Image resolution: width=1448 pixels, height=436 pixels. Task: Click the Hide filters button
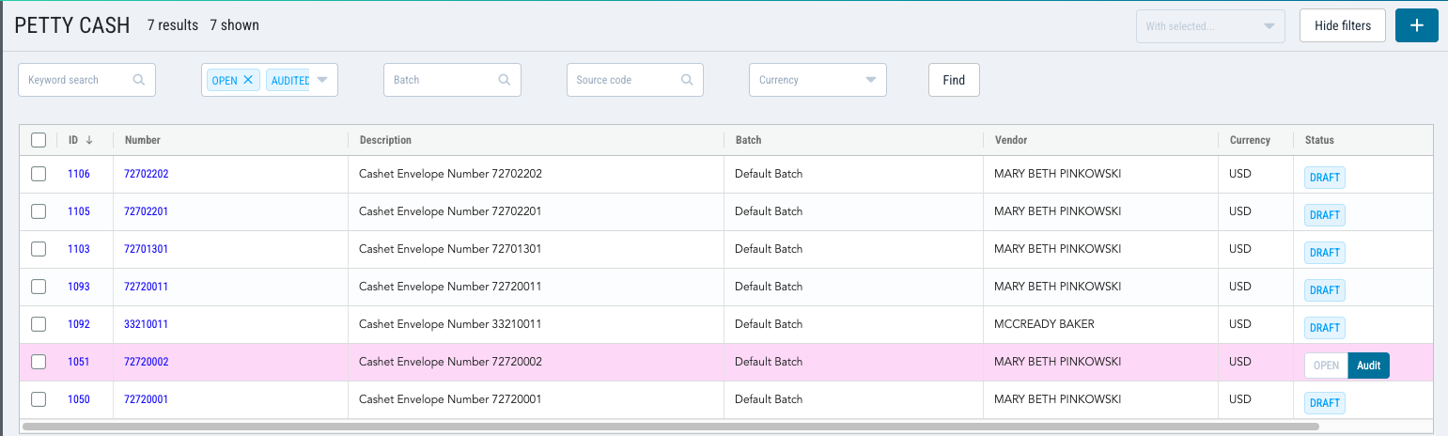pyautogui.click(x=1342, y=25)
